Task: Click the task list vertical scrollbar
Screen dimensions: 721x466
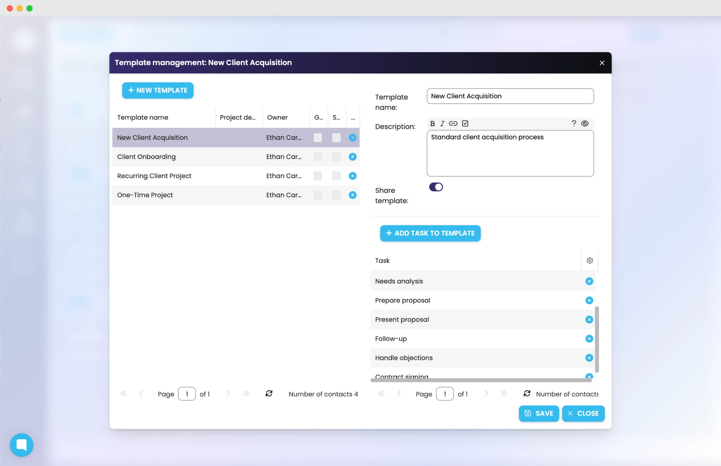Action: pos(597,339)
